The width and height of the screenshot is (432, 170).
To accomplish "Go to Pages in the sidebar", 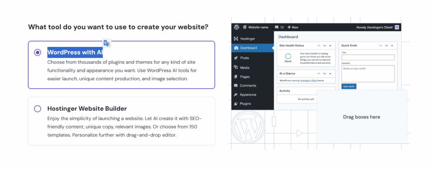I will coord(245,77).
